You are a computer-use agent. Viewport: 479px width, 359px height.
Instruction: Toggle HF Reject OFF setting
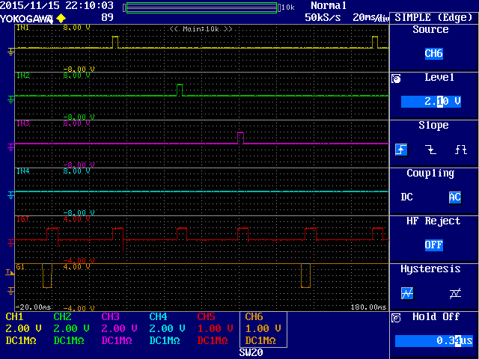433,245
